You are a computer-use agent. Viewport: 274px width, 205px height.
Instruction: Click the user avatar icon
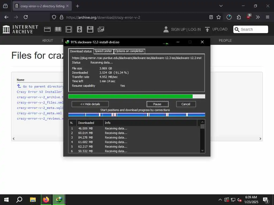166,29
